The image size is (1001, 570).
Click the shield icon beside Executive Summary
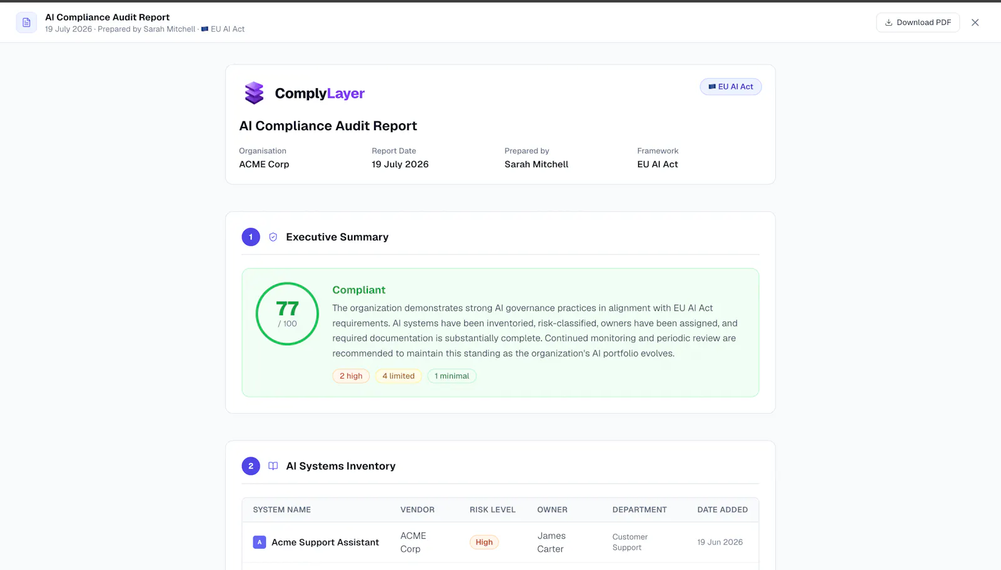(273, 237)
